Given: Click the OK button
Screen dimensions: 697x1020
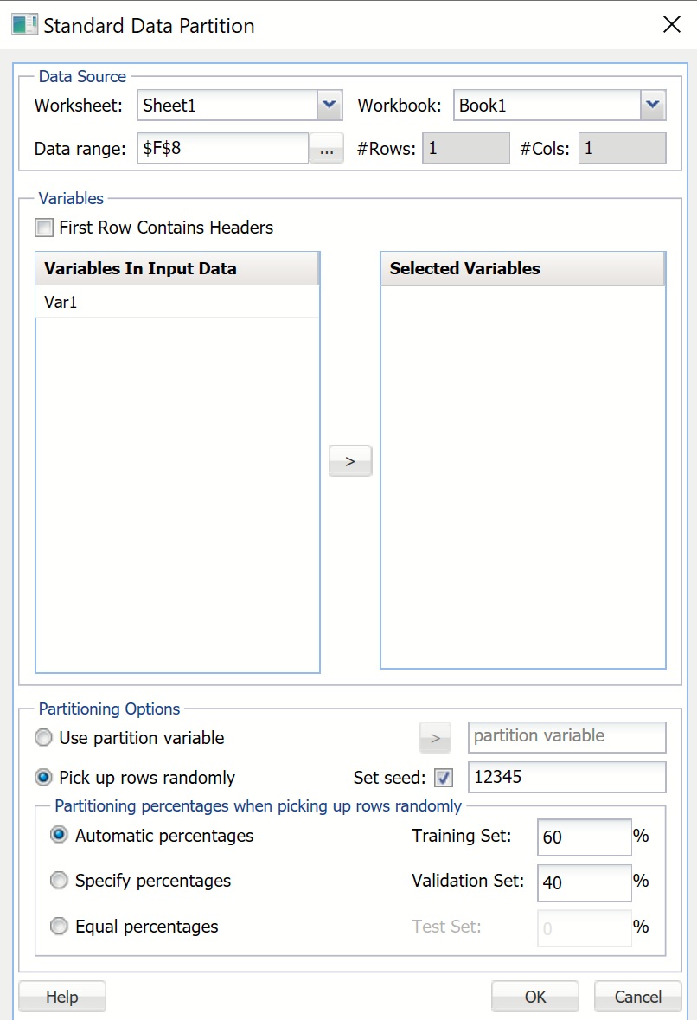Looking at the screenshot, I should 534,997.
